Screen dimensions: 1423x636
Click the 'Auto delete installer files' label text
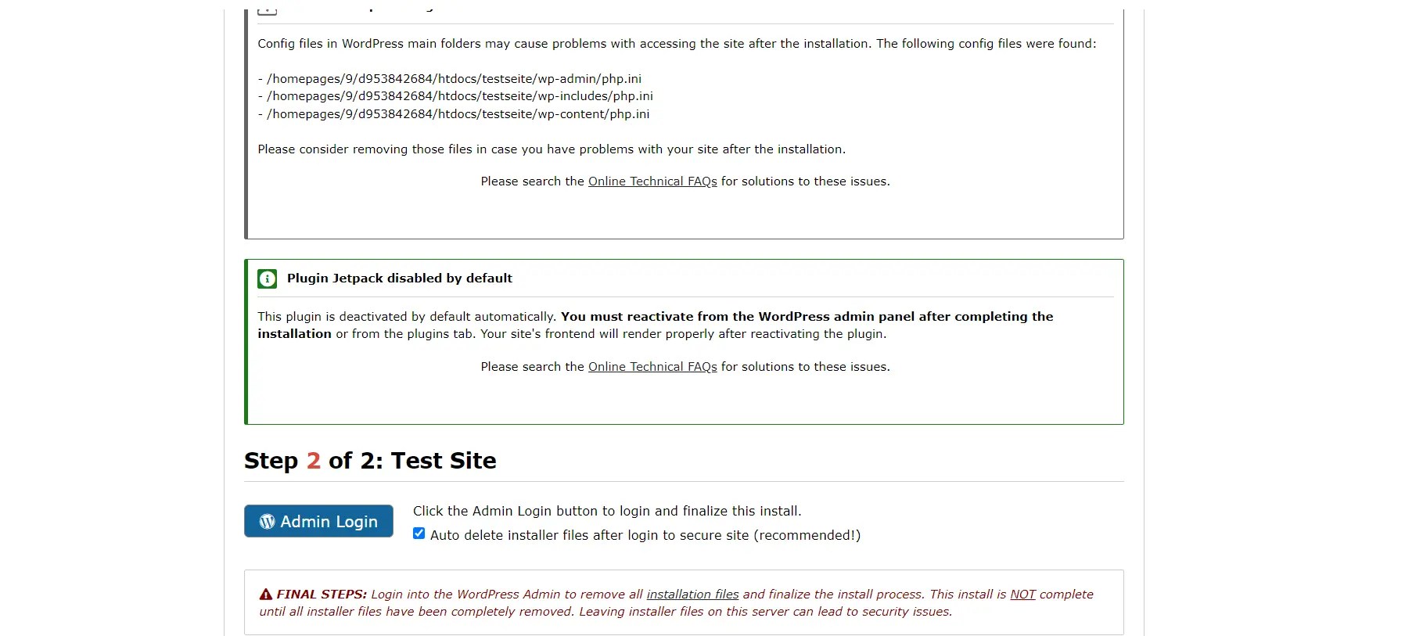click(x=645, y=535)
